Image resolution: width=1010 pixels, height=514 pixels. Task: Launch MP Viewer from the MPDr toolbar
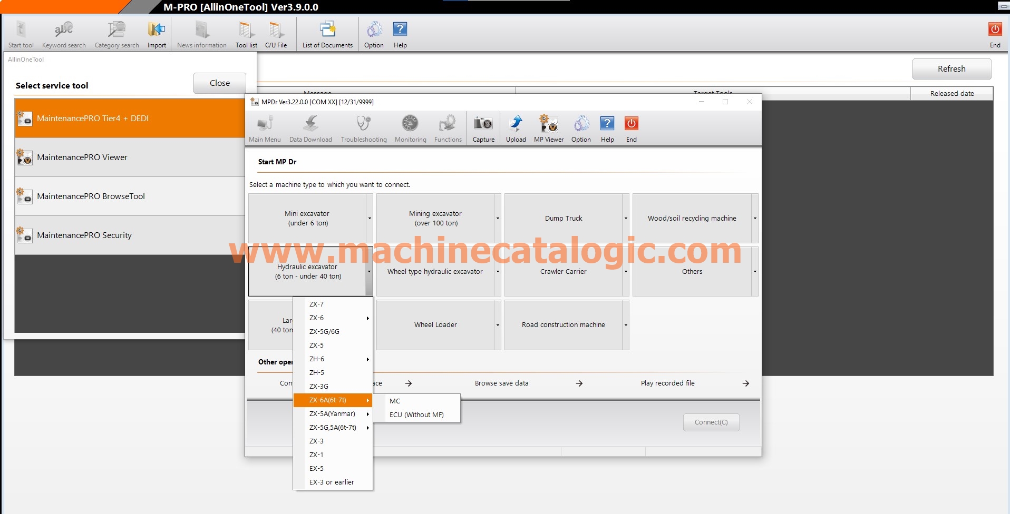tap(549, 129)
